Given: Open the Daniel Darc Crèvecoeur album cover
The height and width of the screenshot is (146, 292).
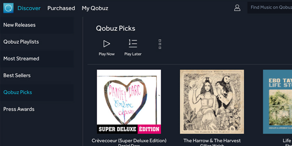Looking at the screenshot, I should coord(129,102).
